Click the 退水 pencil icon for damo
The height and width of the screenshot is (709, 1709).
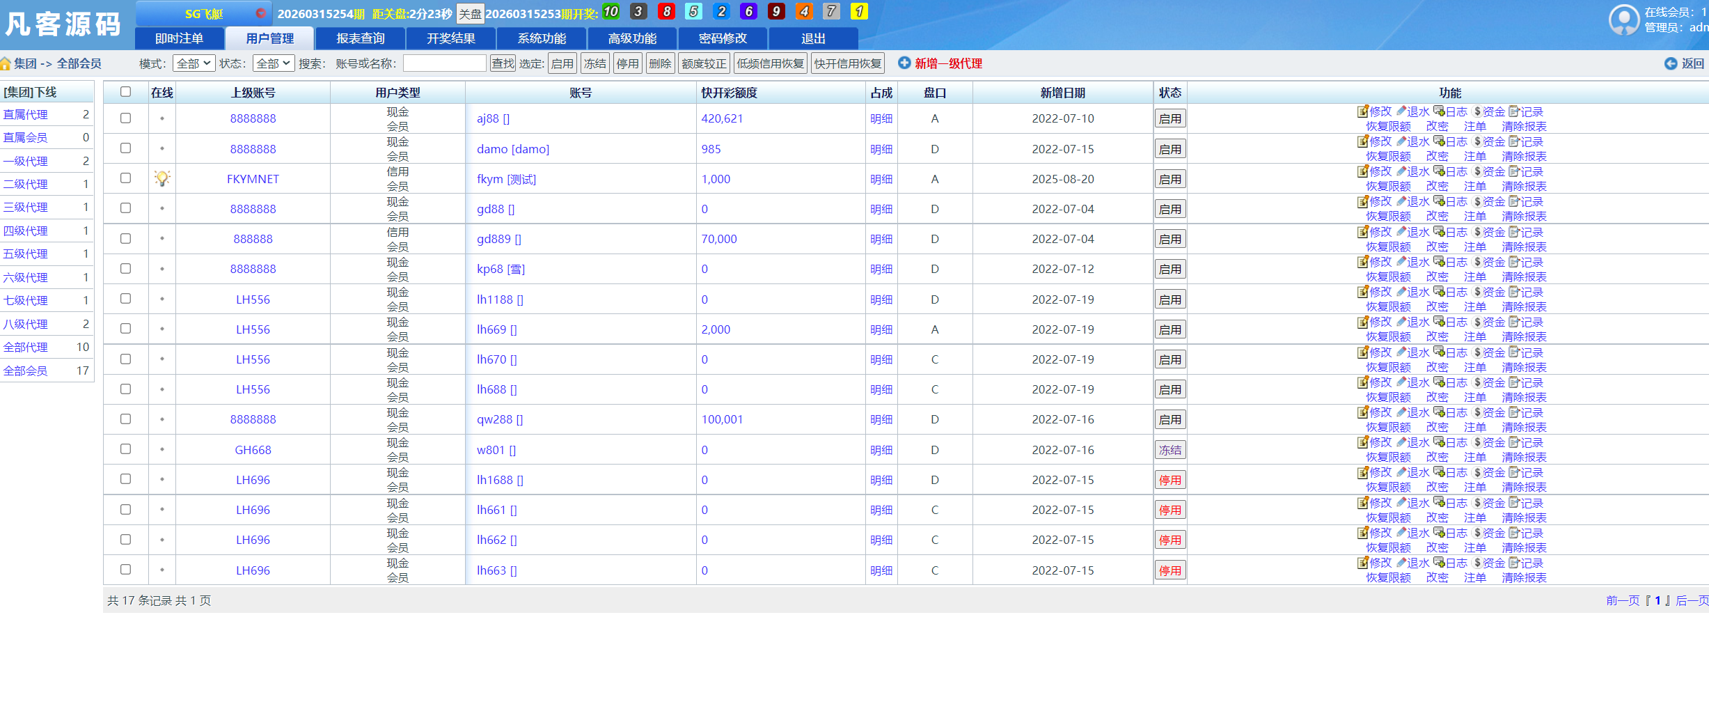pyautogui.click(x=1401, y=141)
